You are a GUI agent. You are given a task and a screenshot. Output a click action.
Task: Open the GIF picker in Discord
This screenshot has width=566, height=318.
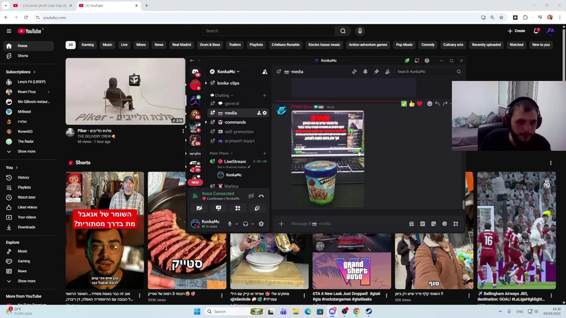pos(422,224)
